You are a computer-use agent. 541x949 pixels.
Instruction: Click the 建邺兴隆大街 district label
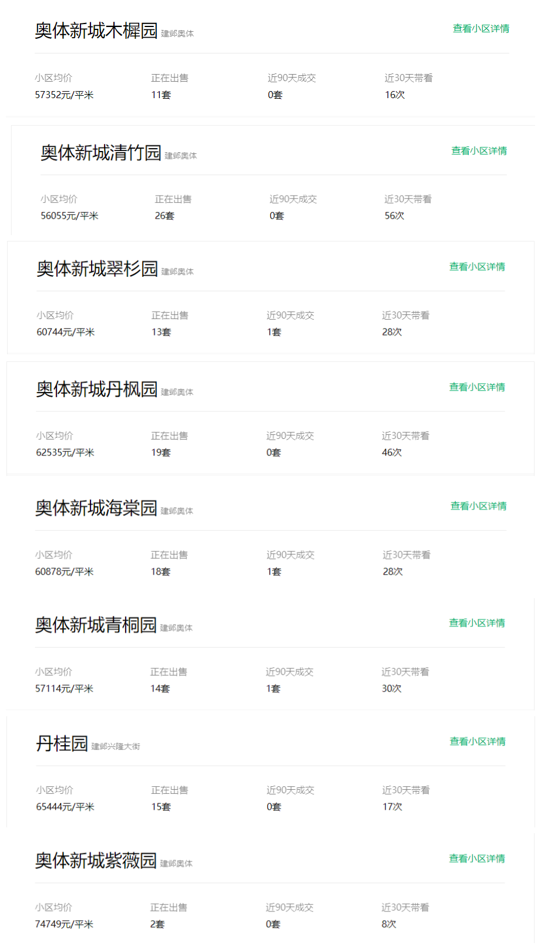(116, 747)
